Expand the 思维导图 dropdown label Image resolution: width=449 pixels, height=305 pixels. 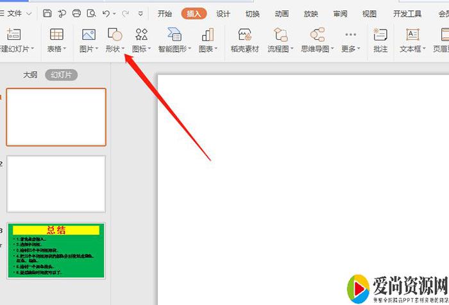tap(318, 49)
